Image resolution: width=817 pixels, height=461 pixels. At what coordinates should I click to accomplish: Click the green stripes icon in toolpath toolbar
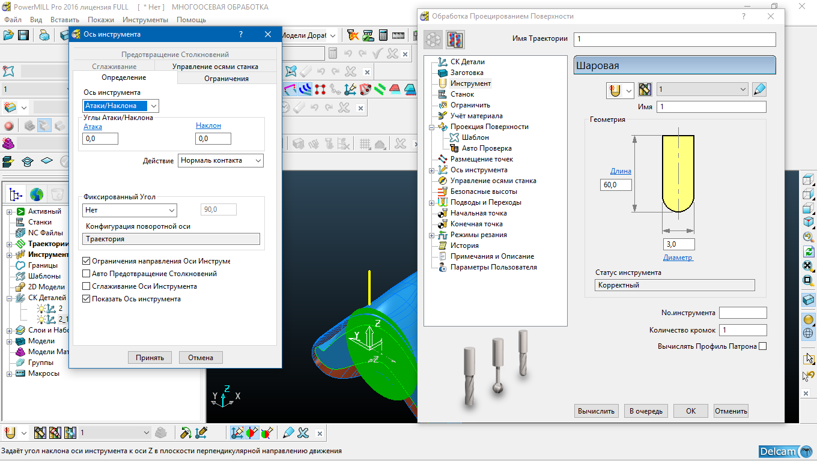380,89
